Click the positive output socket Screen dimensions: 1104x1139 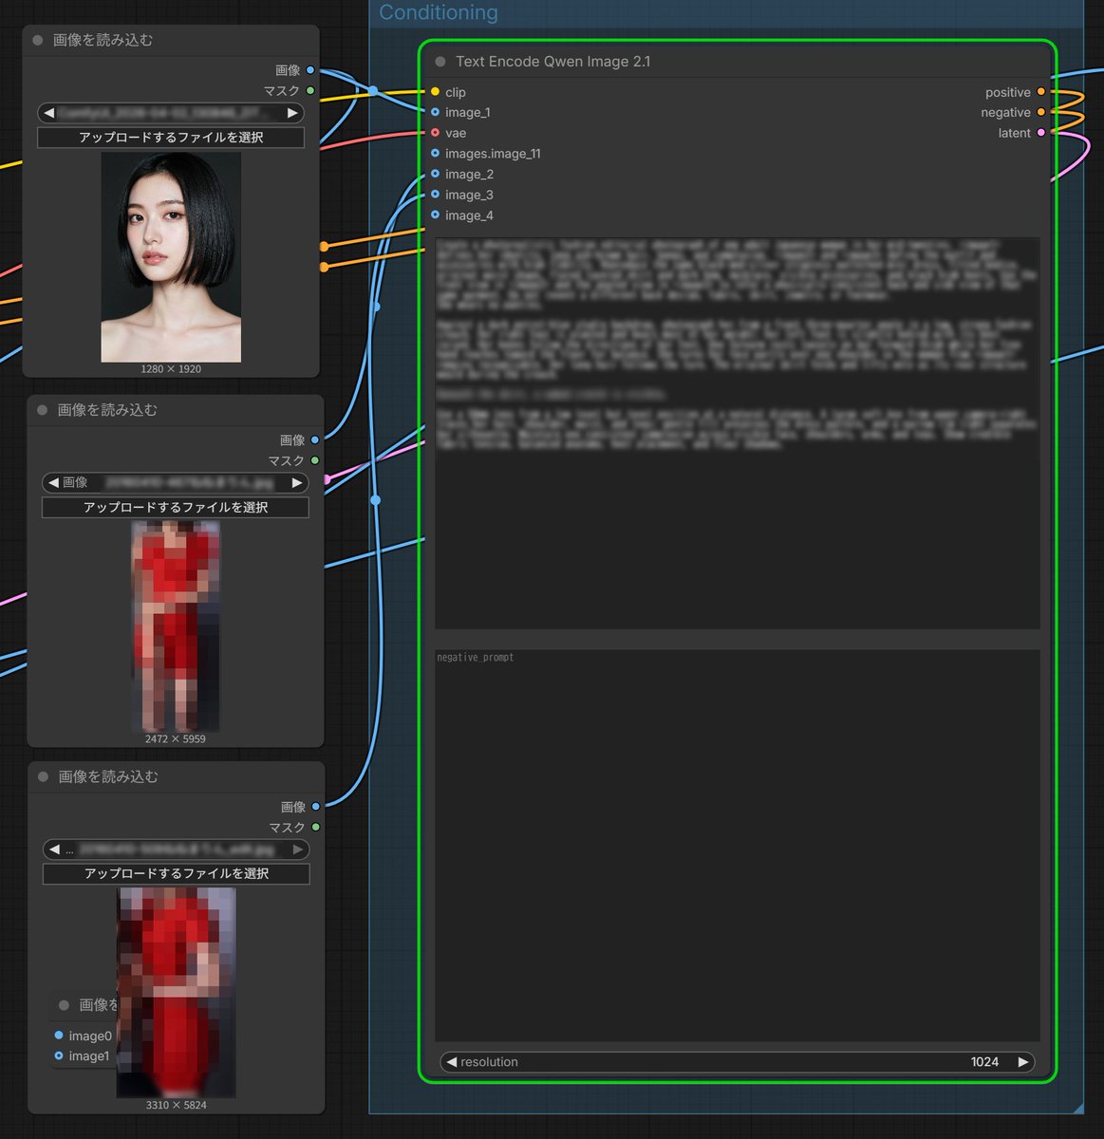point(1041,92)
